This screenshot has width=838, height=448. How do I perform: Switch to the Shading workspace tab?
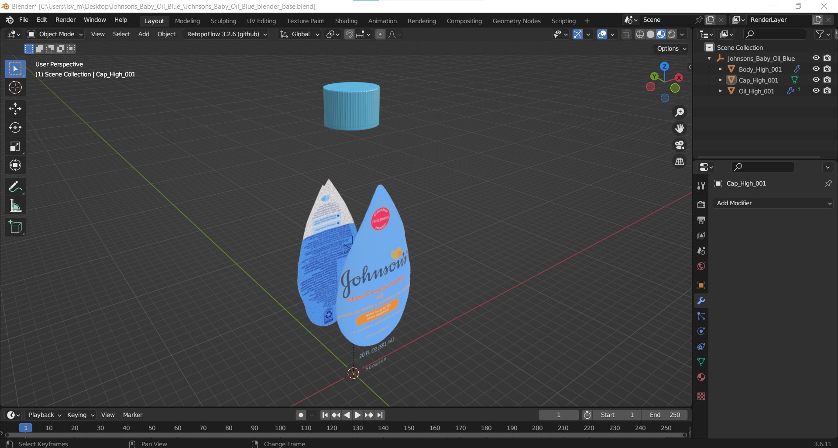(x=346, y=21)
